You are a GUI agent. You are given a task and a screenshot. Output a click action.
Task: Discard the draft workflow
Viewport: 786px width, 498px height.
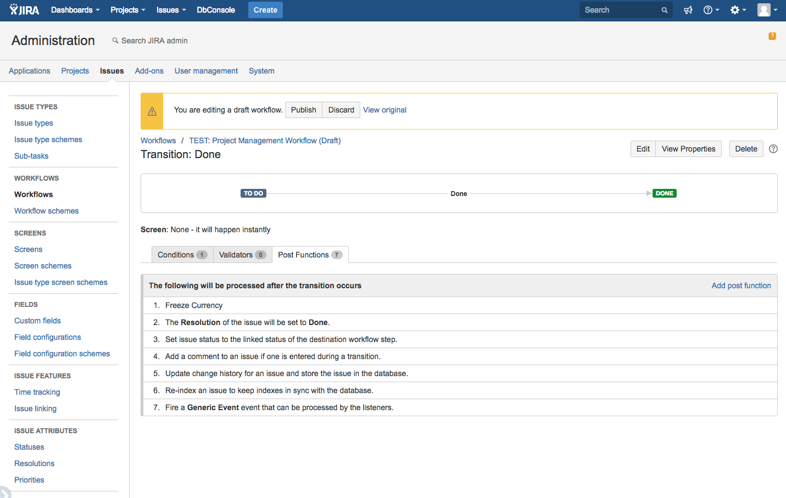coord(341,110)
